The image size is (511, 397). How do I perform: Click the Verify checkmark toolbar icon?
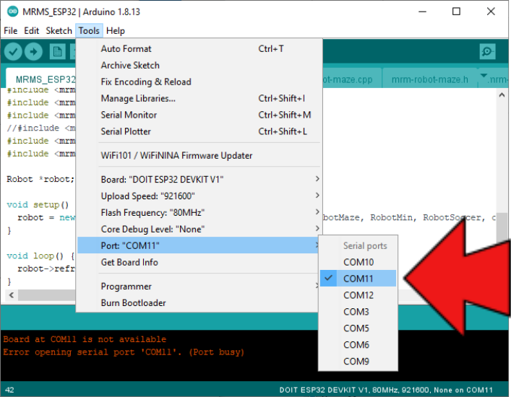12,51
